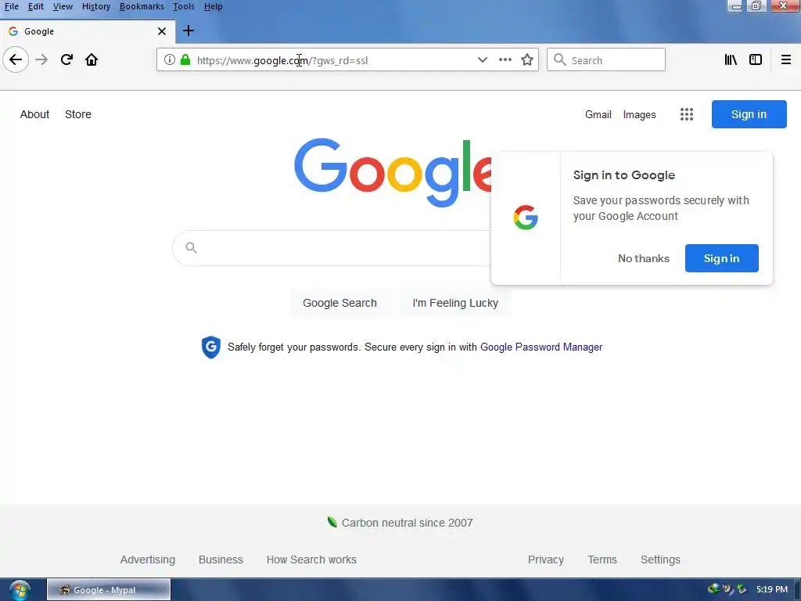Click the Google - Mypal taskbar button
This screenshot has height=601, width=801.
point(108,590)
